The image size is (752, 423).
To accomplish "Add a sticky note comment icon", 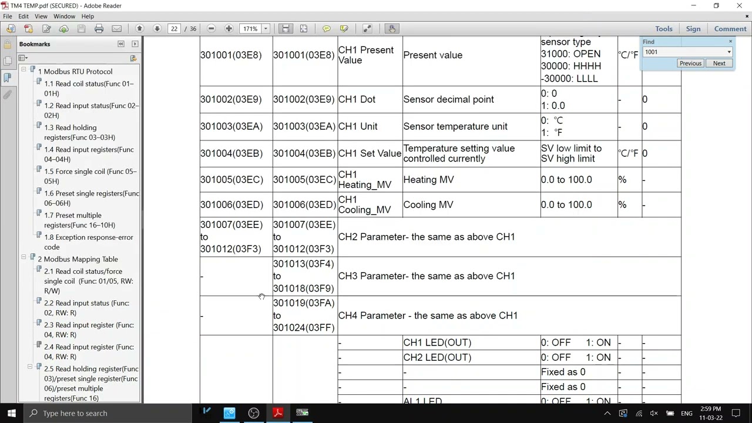I will tap(327, 28).
